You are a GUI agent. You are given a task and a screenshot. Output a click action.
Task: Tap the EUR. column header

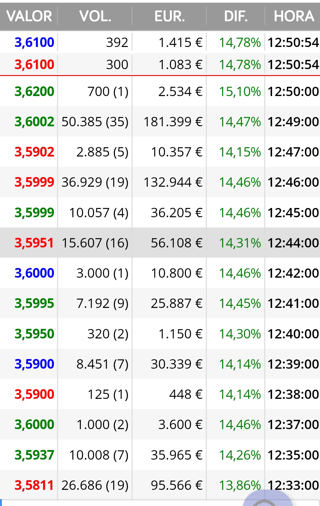[169, 16]
